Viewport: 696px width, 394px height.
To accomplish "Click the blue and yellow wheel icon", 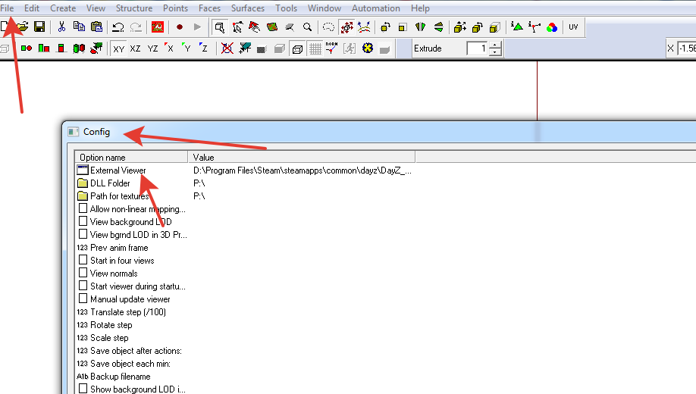I will 368,48.
